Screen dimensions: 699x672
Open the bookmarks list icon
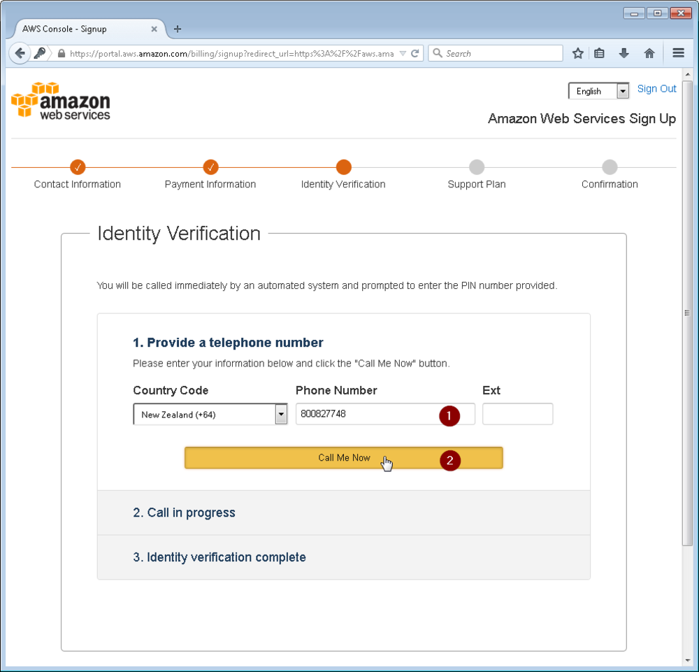click(x=600, y=54)
